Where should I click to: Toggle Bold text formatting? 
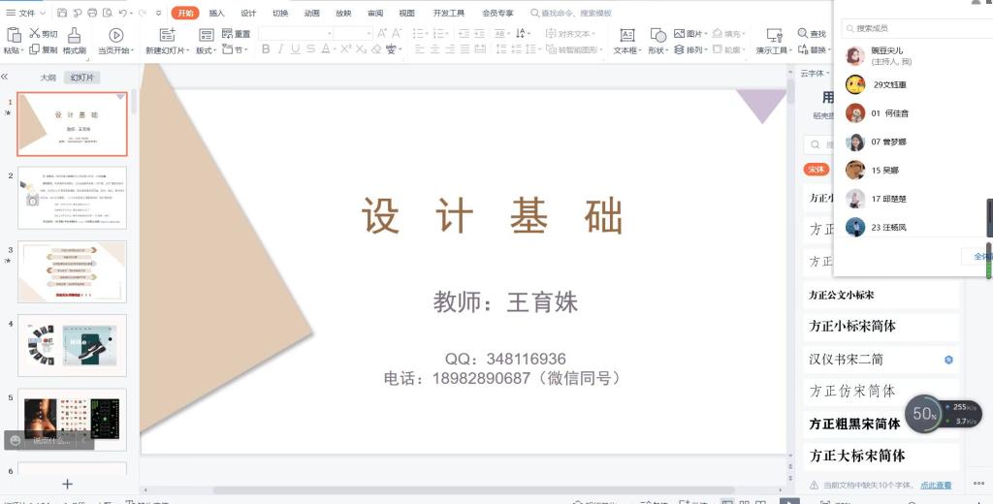[267, 49]
